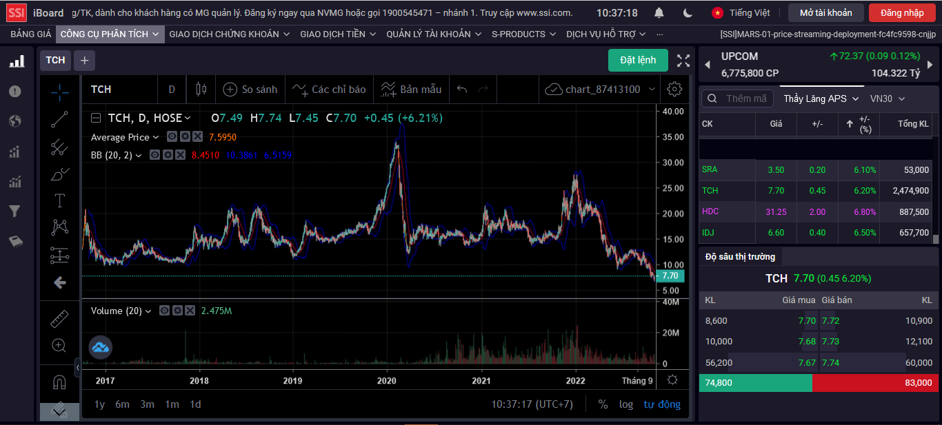Click the alert exclamation sidebar icon
The width and height of the screenshot is (942, 425).
click(15, 91)
